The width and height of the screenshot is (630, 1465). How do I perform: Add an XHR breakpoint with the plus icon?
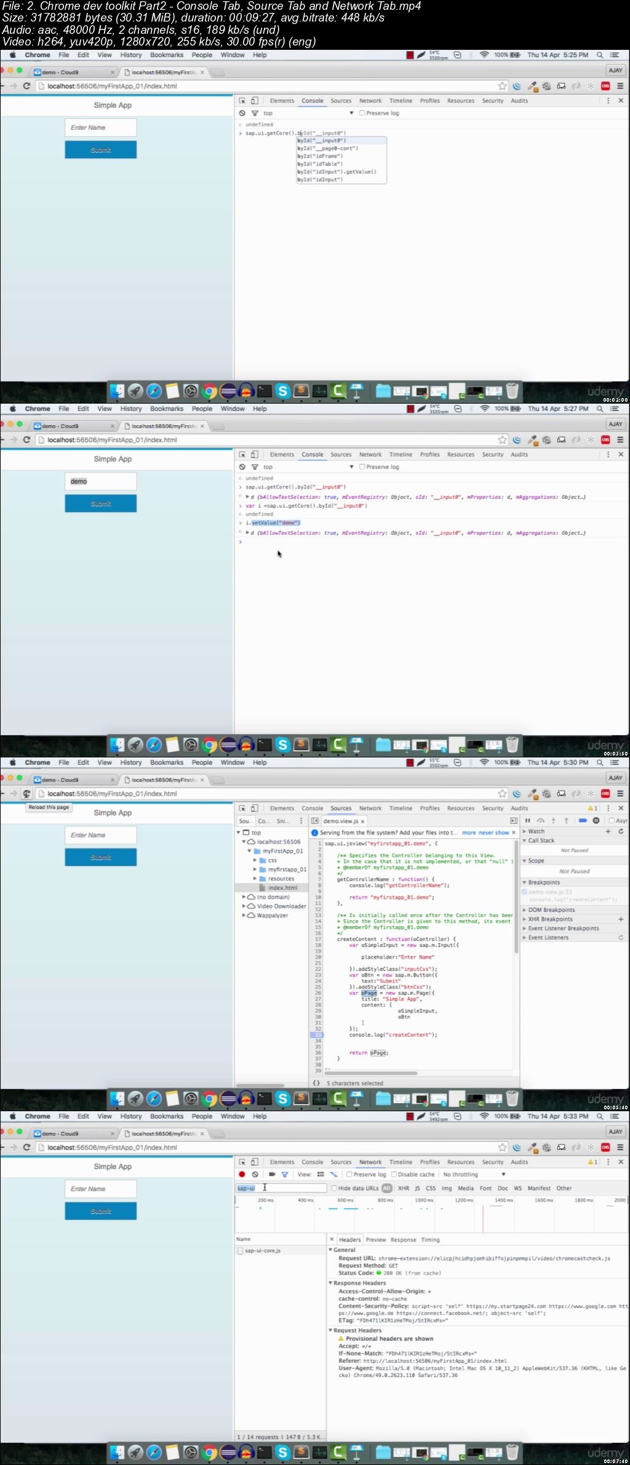[x=621, y=919]
